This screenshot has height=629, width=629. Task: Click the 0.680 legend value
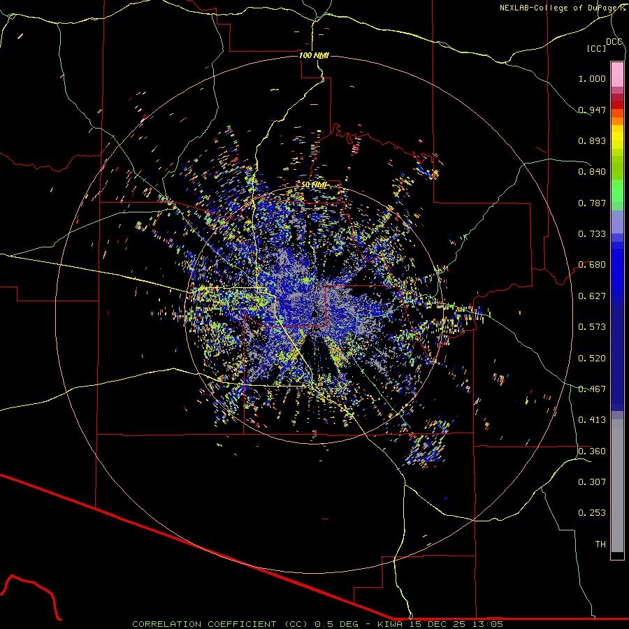[x=592, y=265]
